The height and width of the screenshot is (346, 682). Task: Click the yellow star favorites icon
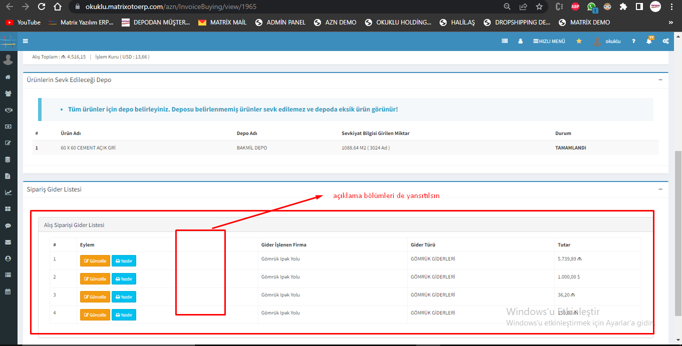579,41
